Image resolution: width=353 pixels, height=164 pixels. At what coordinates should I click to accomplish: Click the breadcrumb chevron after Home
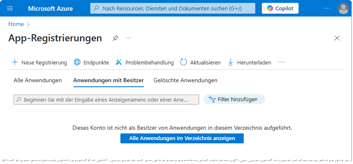[28, 24]
